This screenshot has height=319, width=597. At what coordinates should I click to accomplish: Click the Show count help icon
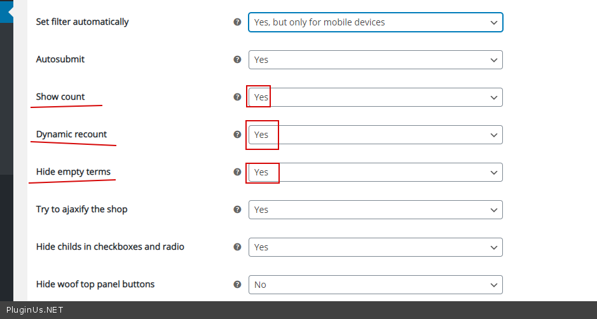(237, 97)
